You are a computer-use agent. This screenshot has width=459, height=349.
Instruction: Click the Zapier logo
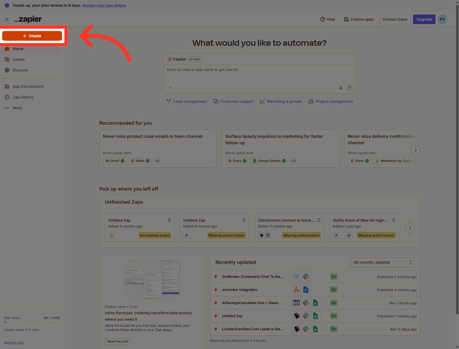28,19
